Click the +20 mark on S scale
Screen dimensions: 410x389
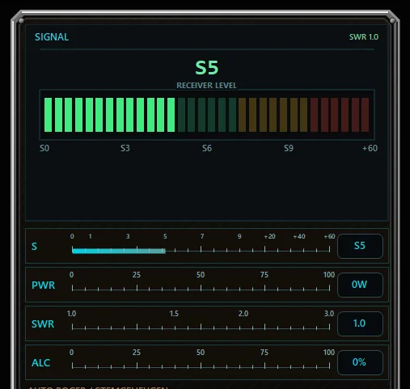click(x=269, y=237)
